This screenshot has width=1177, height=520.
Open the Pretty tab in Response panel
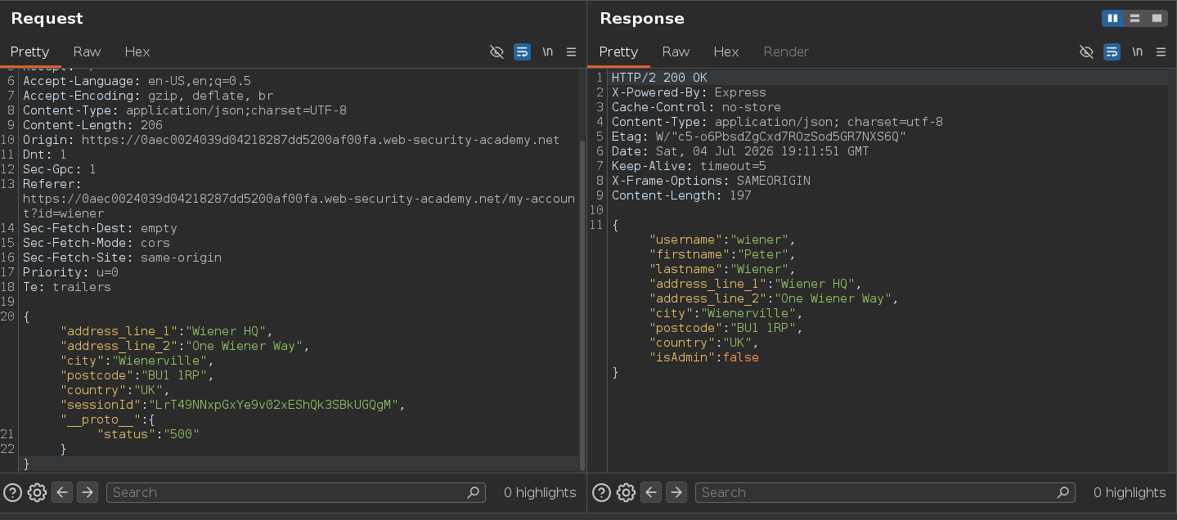pyautogui.click(x=618, y=52)
